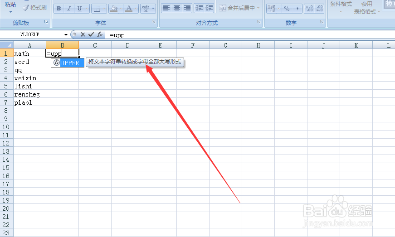Align text right
Image resolution: width=395 pixels, height=237 pixels.
point(187,8)
